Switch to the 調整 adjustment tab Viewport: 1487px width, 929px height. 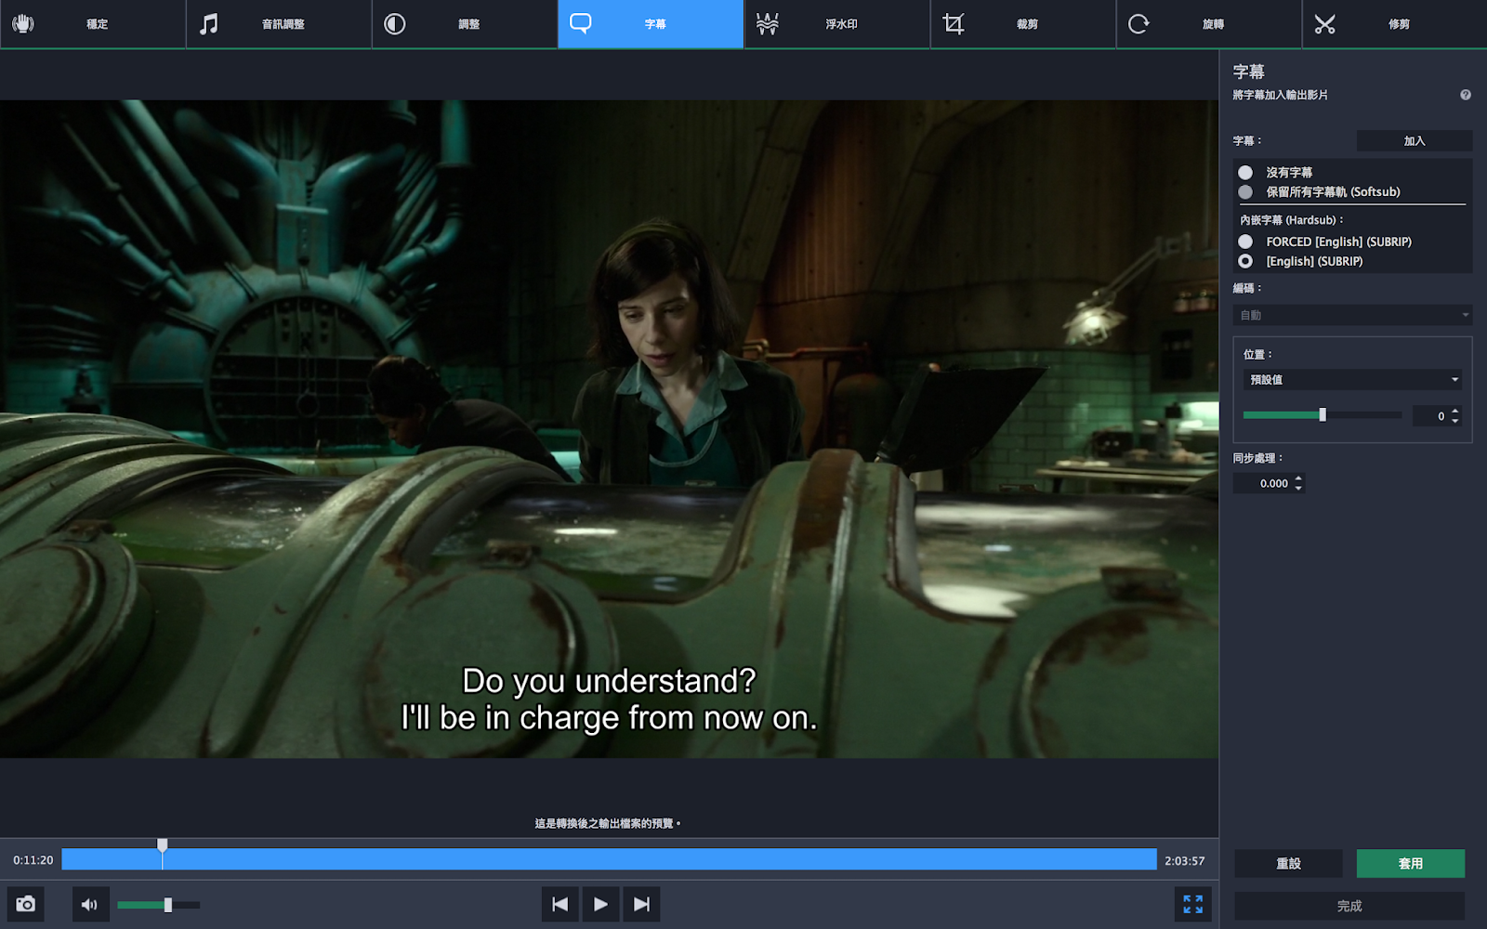tap(465, 24)
